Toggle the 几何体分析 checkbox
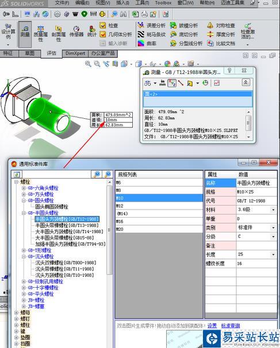Image resolution: width=280 pixels, height=348 pixels. click(103, 34)
